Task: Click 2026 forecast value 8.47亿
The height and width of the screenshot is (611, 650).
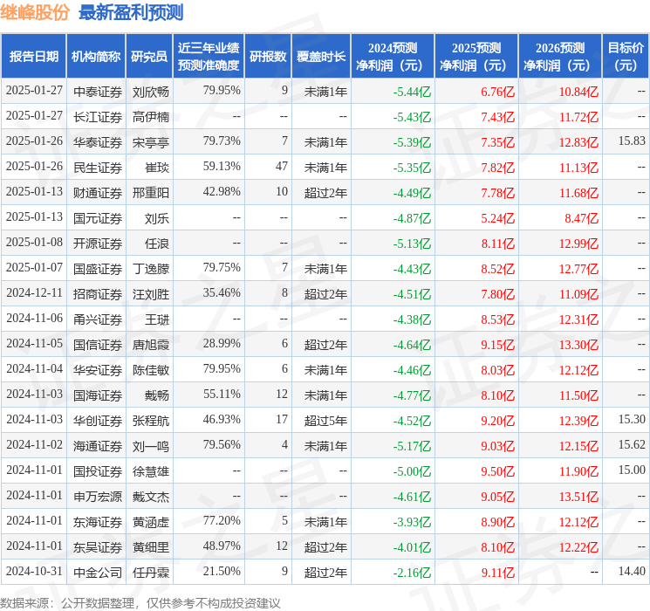Action: [582, 218]
